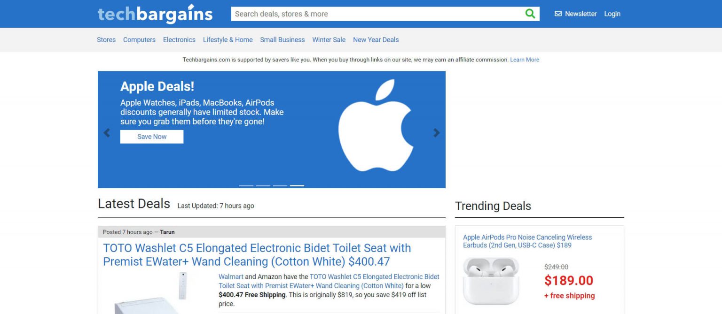Open the AirPods Pro product thumbnail
The height and width of the screenshot is (314, 722).
[x=491, y=281]
